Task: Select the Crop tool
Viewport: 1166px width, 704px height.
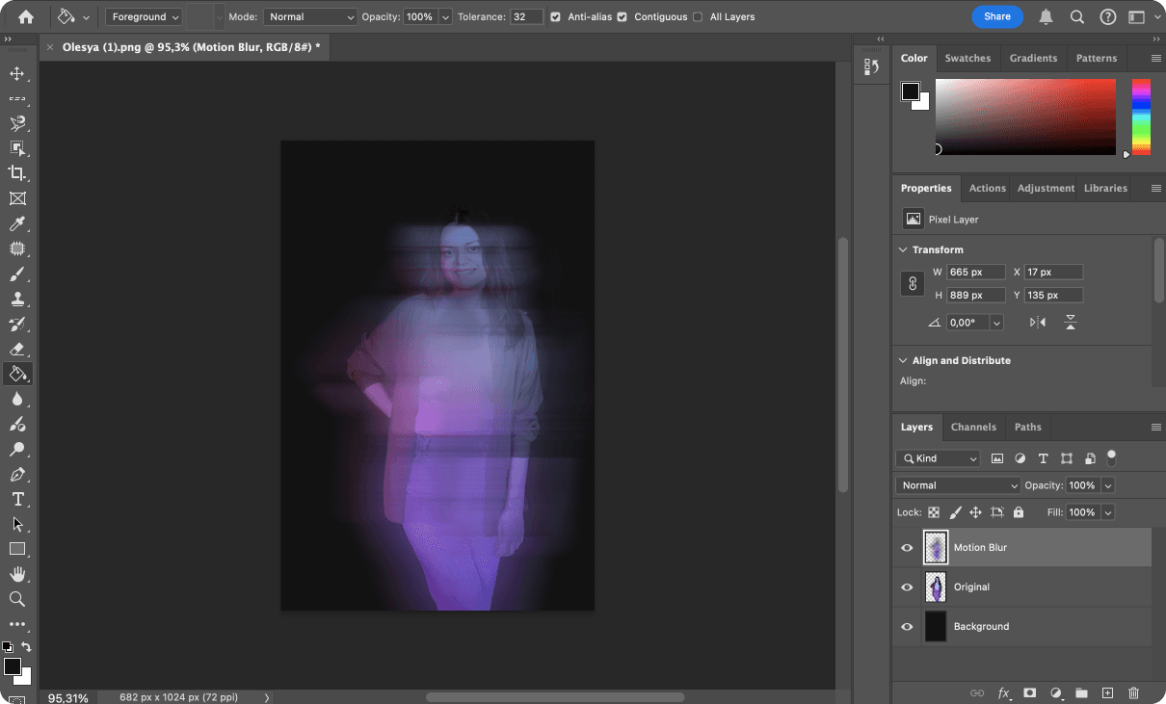Action: click(17, 173)
